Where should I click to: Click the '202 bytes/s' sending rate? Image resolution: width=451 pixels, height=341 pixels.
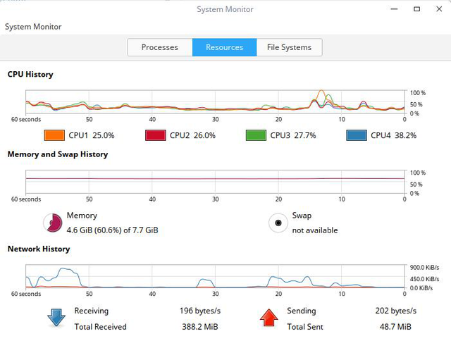(396, 311)
